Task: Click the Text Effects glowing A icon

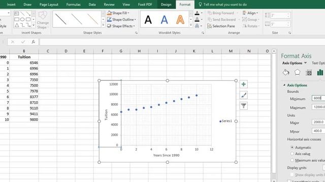Action: point(197,26)
